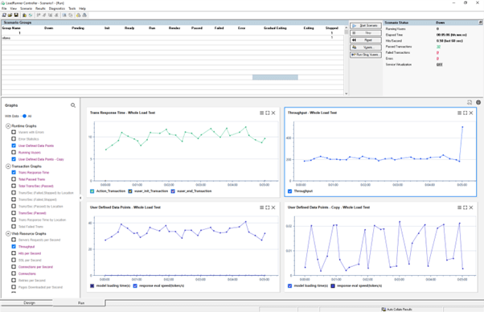Switch to the Design tab

(x=29, y=302)
